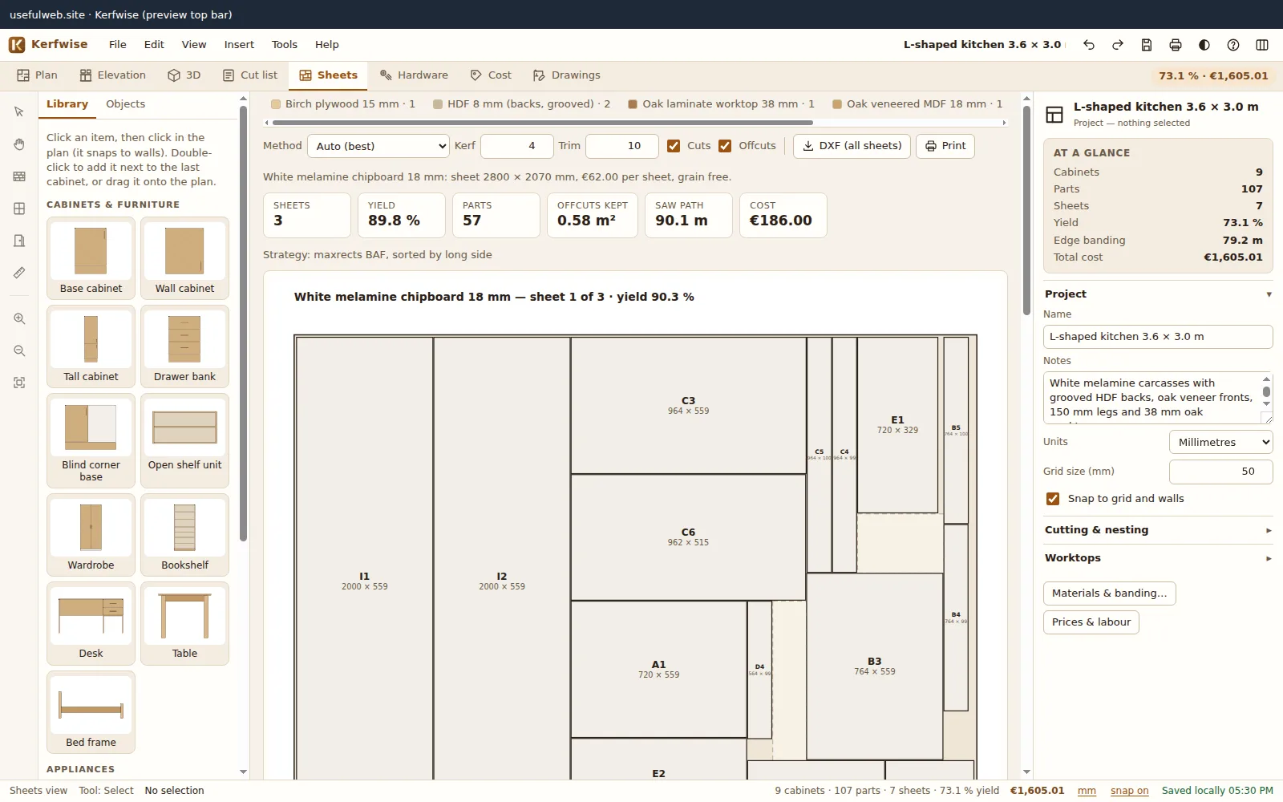Click the Undo icon
This screenshot has height=802, width=1283.
[1089, 45]
